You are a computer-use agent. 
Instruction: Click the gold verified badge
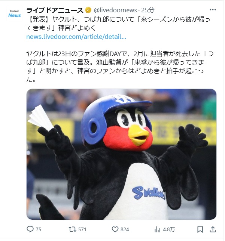point(88,10)
